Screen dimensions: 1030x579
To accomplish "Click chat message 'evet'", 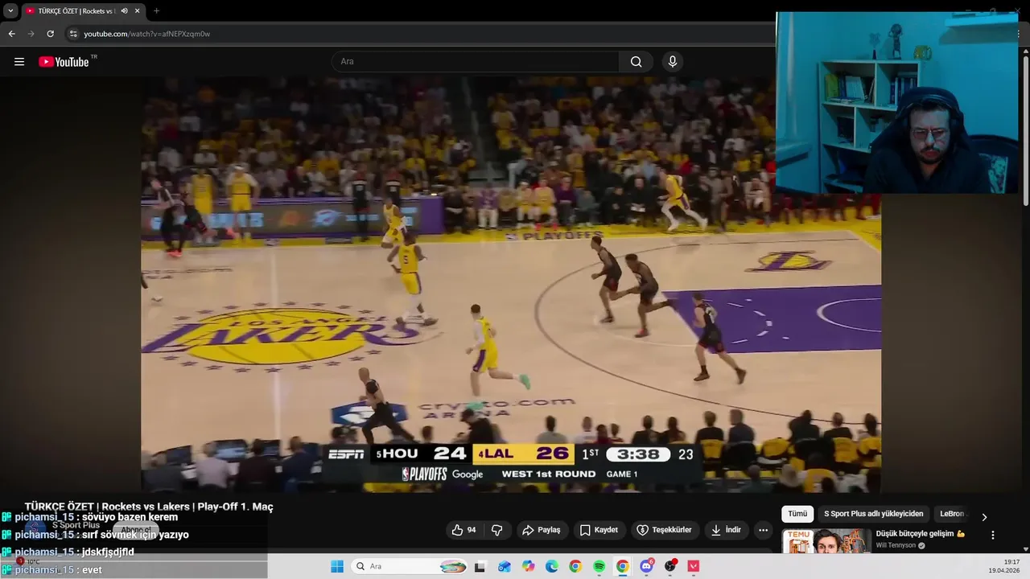I will [92, 569].
